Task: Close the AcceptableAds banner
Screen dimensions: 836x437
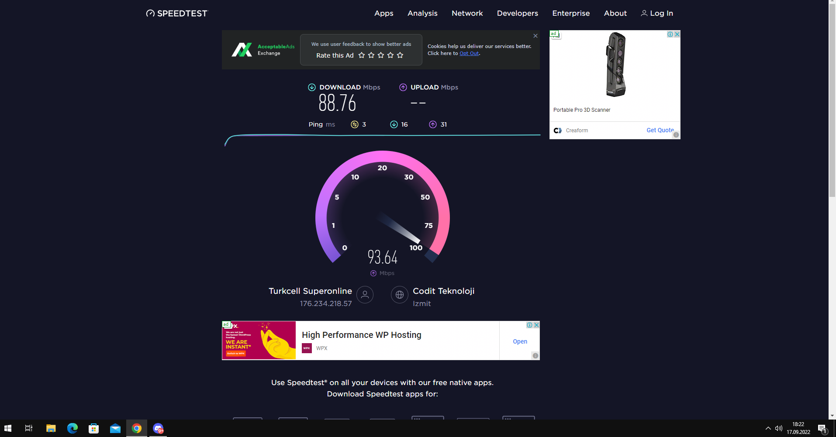Action: point(535,36)
